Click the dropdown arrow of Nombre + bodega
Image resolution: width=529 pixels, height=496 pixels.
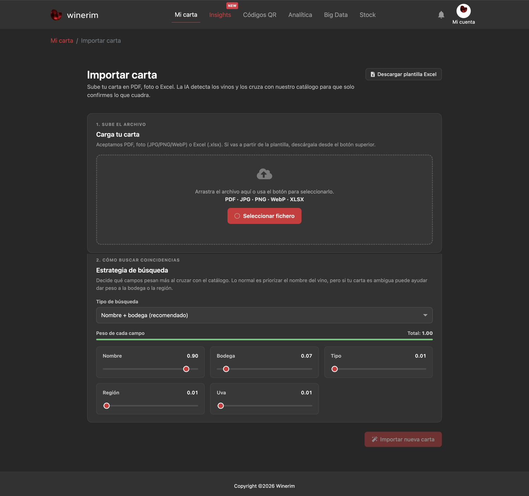(x=425, y=315)
